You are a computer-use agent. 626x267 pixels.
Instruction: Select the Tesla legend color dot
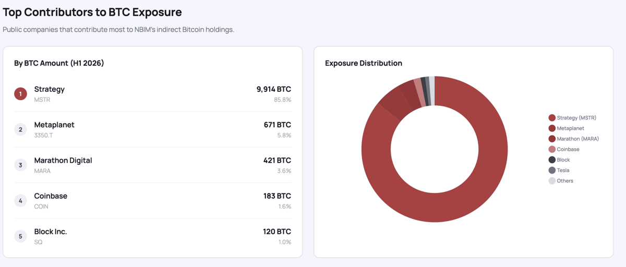[552, 170]
